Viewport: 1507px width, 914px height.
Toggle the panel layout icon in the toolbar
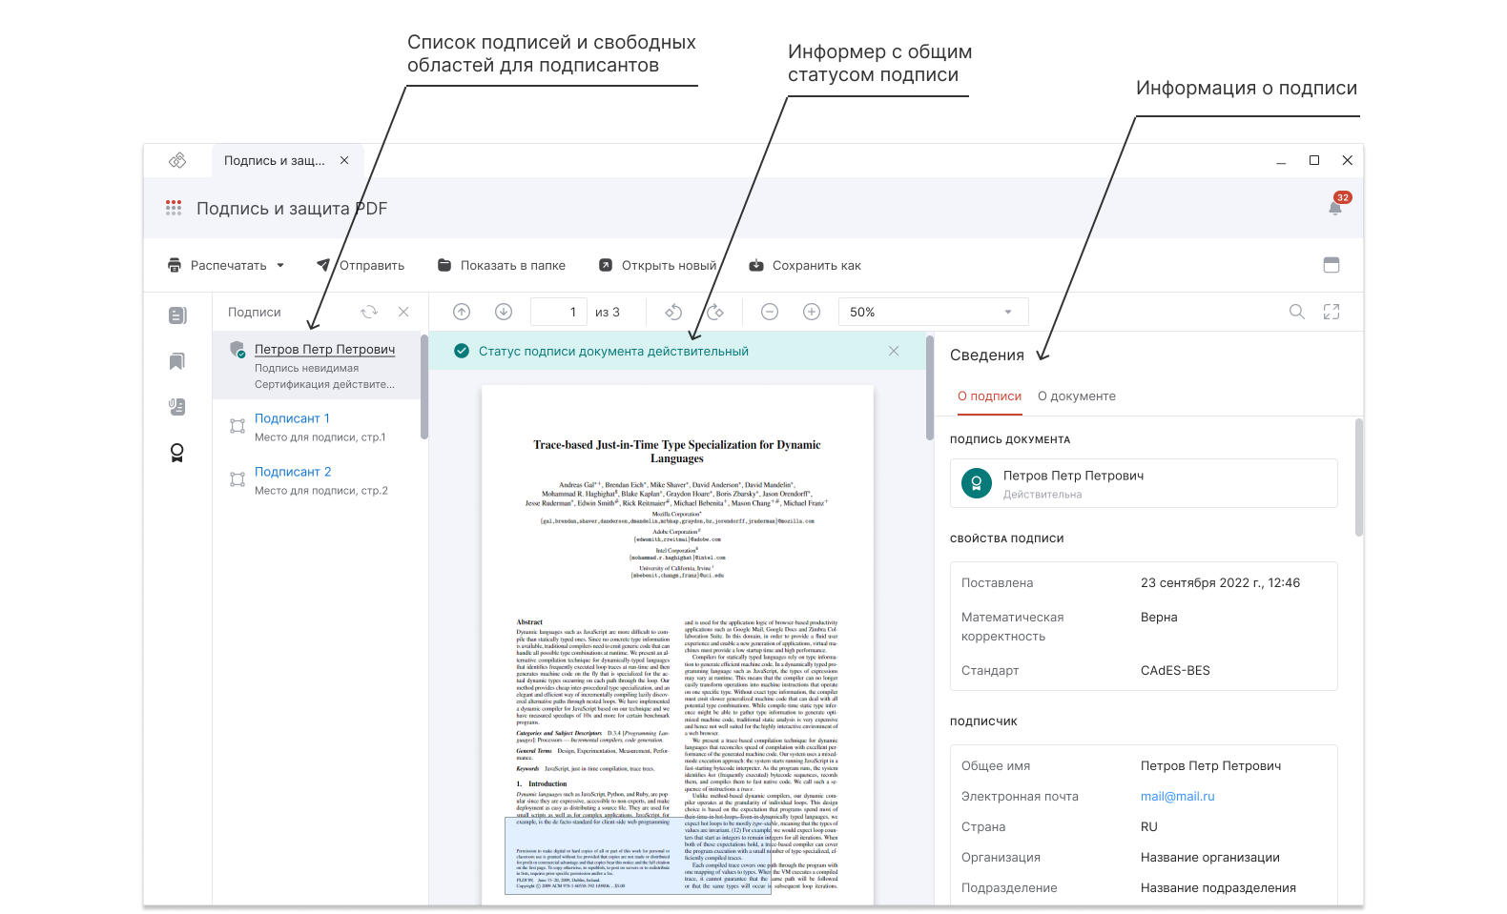click(1332, 265)
